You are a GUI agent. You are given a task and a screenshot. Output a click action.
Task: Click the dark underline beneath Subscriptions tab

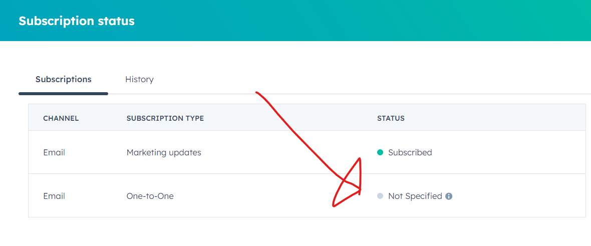click(63, 93)
